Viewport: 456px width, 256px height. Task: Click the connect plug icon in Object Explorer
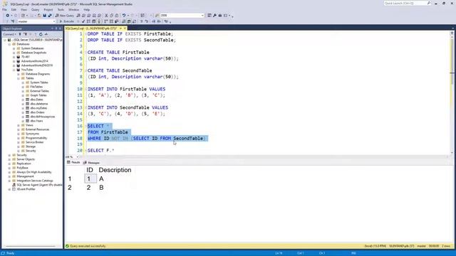coord(20,34)
